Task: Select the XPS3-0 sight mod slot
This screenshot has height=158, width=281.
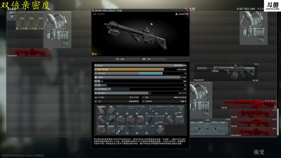Action: [150, 110]
